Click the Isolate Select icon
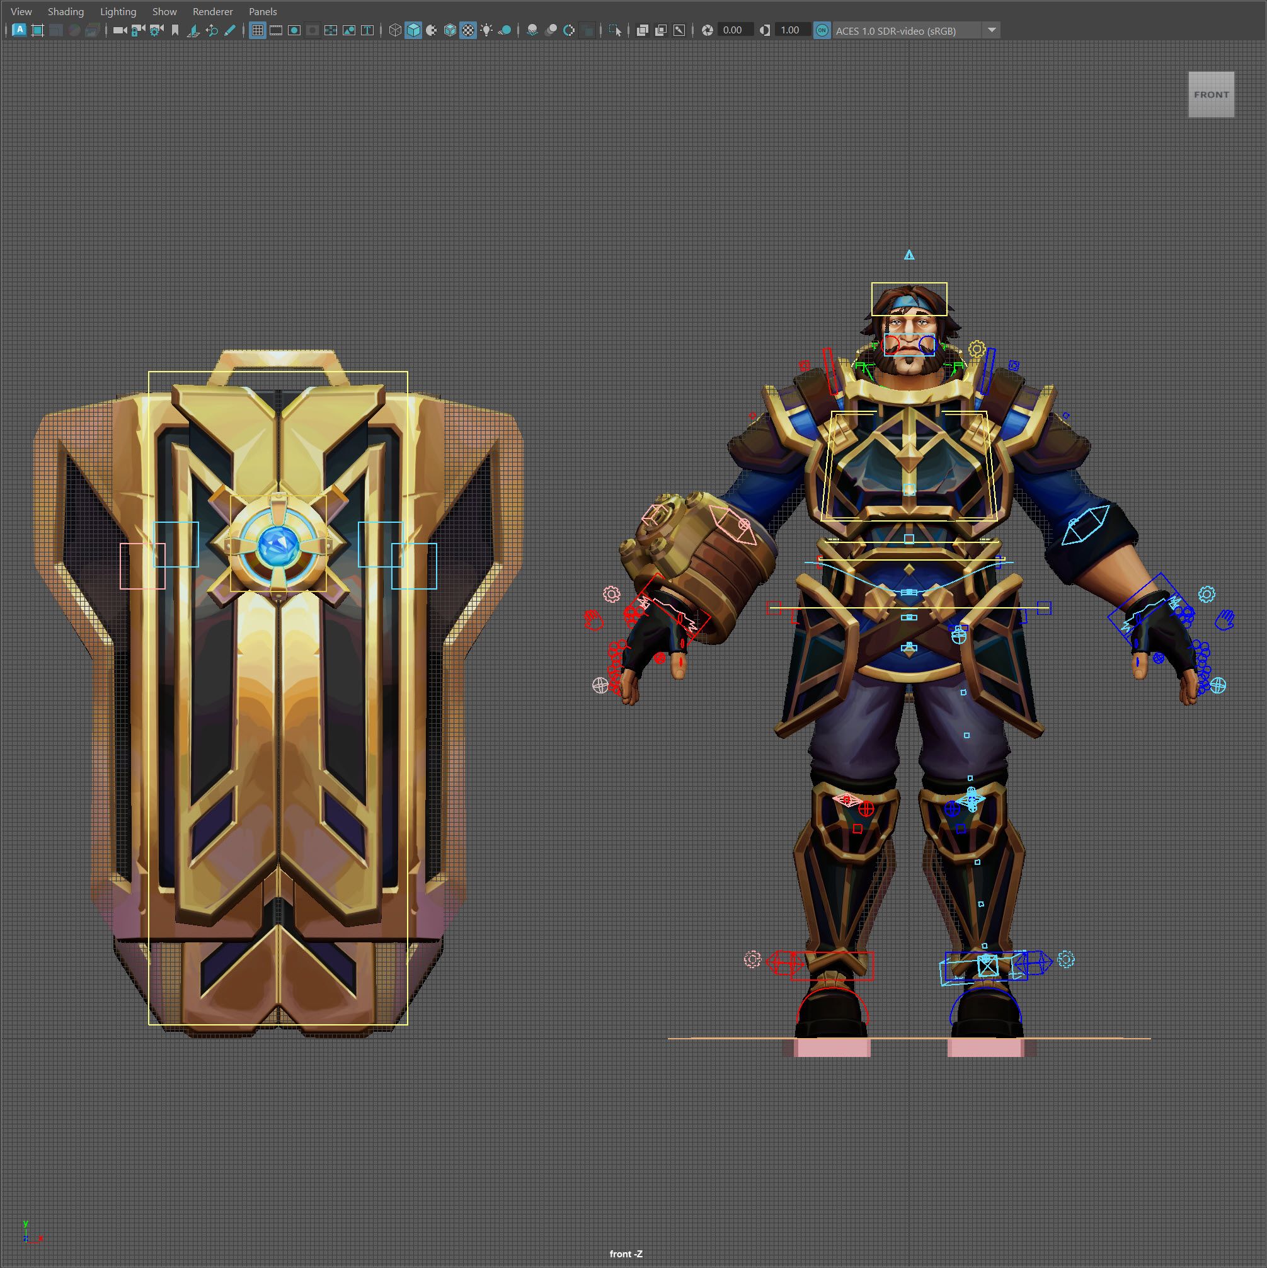This screenshot has height=1268, width=1267. tap(614, 30)
